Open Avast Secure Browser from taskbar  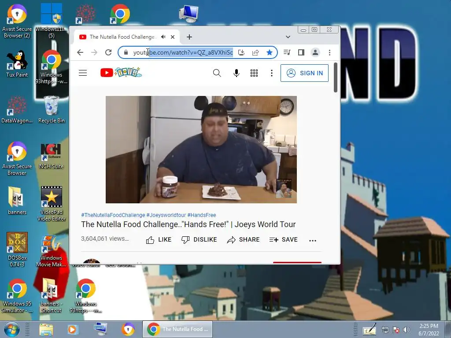coord(128,329)
